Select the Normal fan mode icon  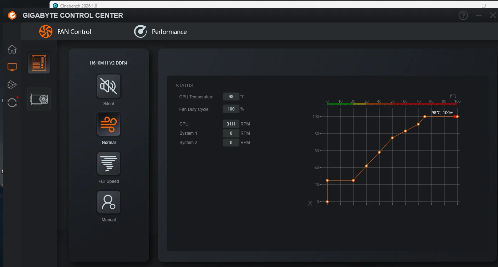[109, 124]
